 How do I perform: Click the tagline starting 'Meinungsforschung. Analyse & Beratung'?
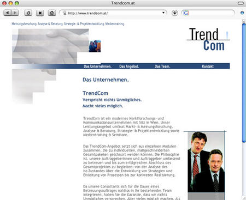(68, 24)
